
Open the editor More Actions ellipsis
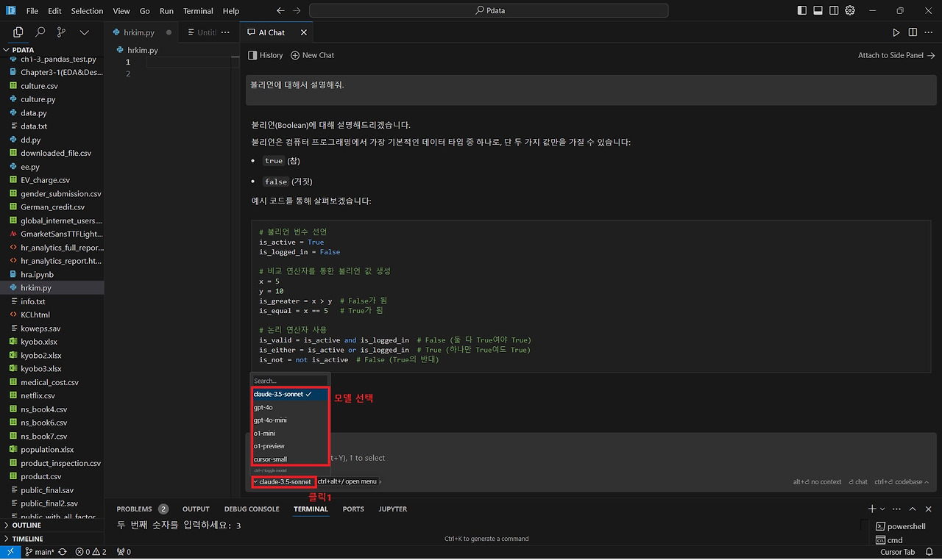(x=928, y=32)
